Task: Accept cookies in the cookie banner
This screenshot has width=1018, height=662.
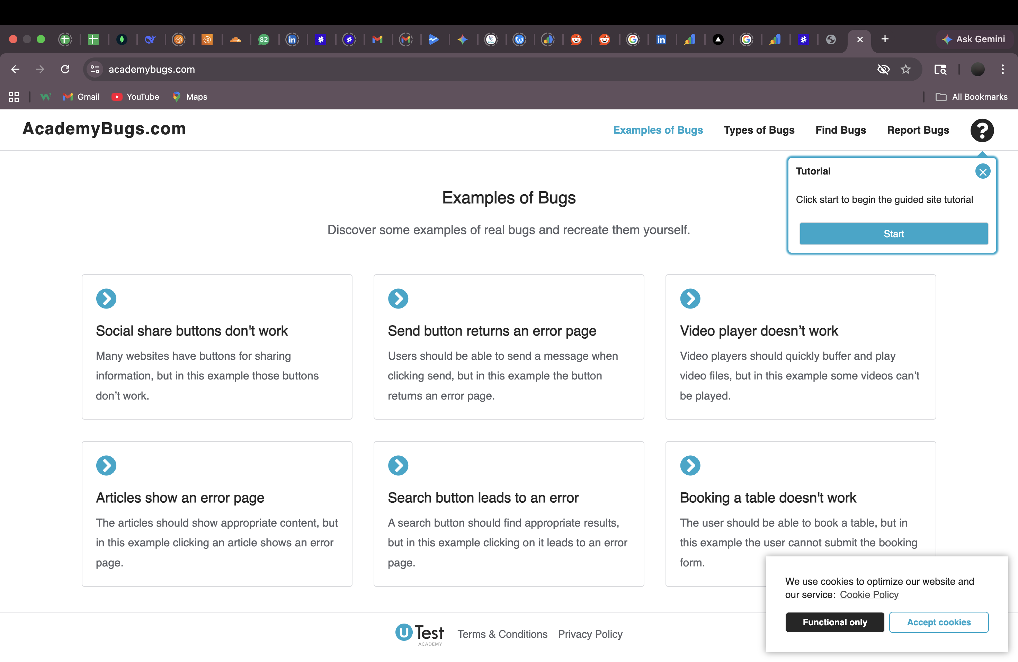Action: 938,622
